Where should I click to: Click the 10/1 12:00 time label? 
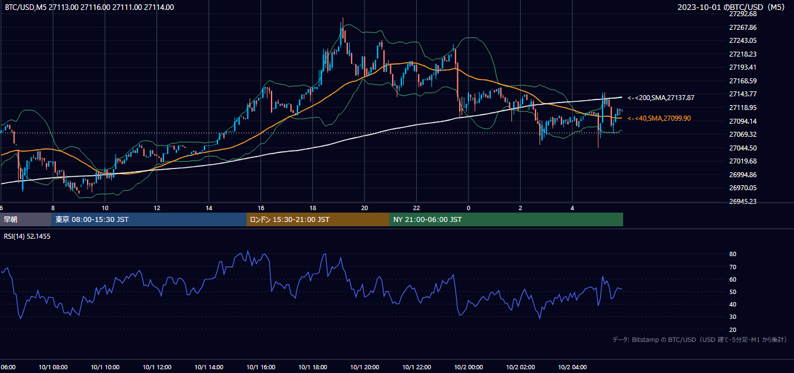pyautogui.click(x=157, y=367)
